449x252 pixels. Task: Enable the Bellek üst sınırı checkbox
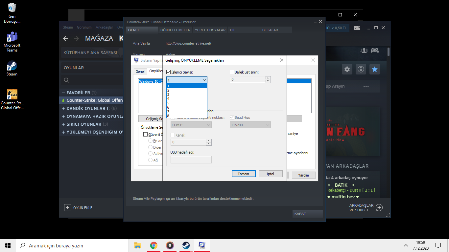(x=232, y=72)
